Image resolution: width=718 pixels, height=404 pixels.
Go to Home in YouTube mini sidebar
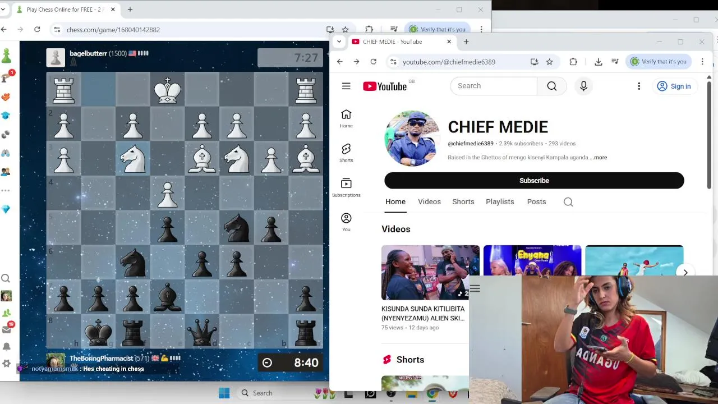346,118
